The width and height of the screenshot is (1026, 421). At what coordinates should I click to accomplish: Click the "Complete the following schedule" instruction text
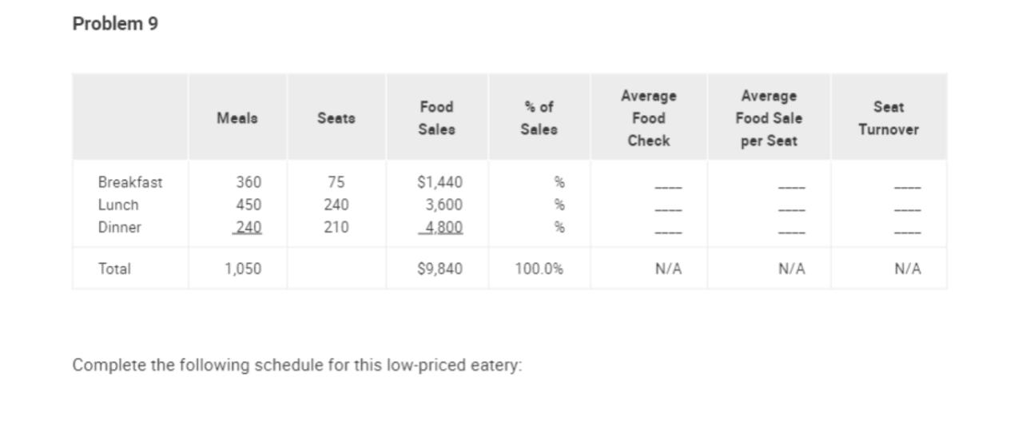296,365
